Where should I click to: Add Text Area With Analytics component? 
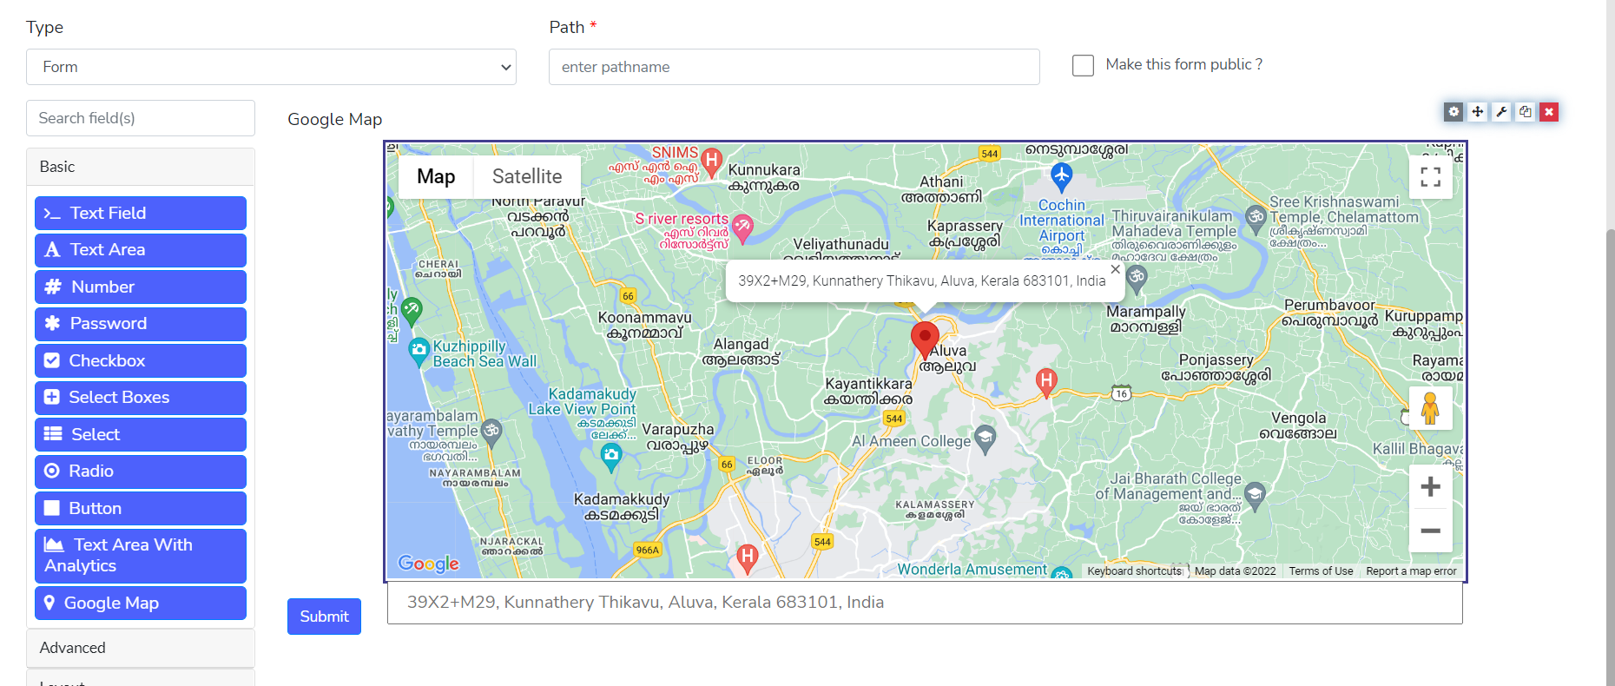click(x=141, y=556)
